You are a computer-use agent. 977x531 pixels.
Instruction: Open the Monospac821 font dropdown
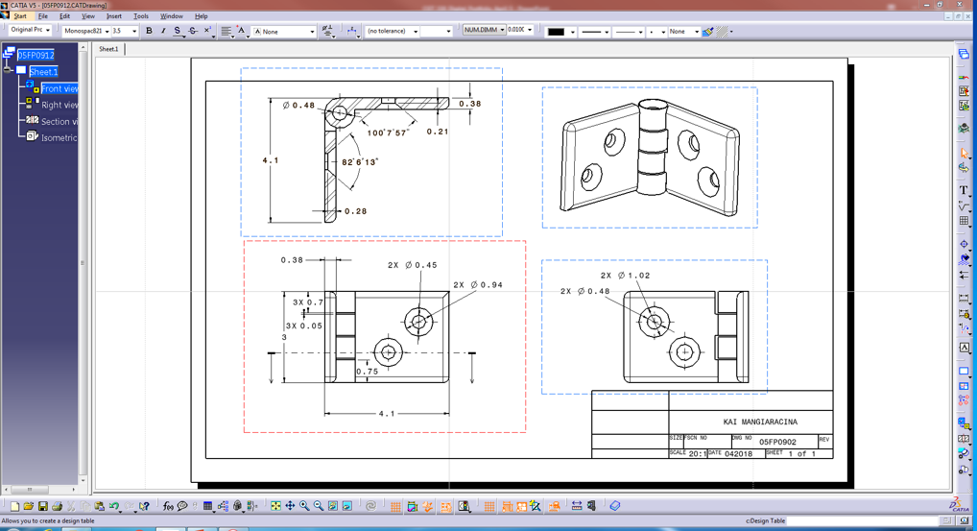tap(107, 32)
